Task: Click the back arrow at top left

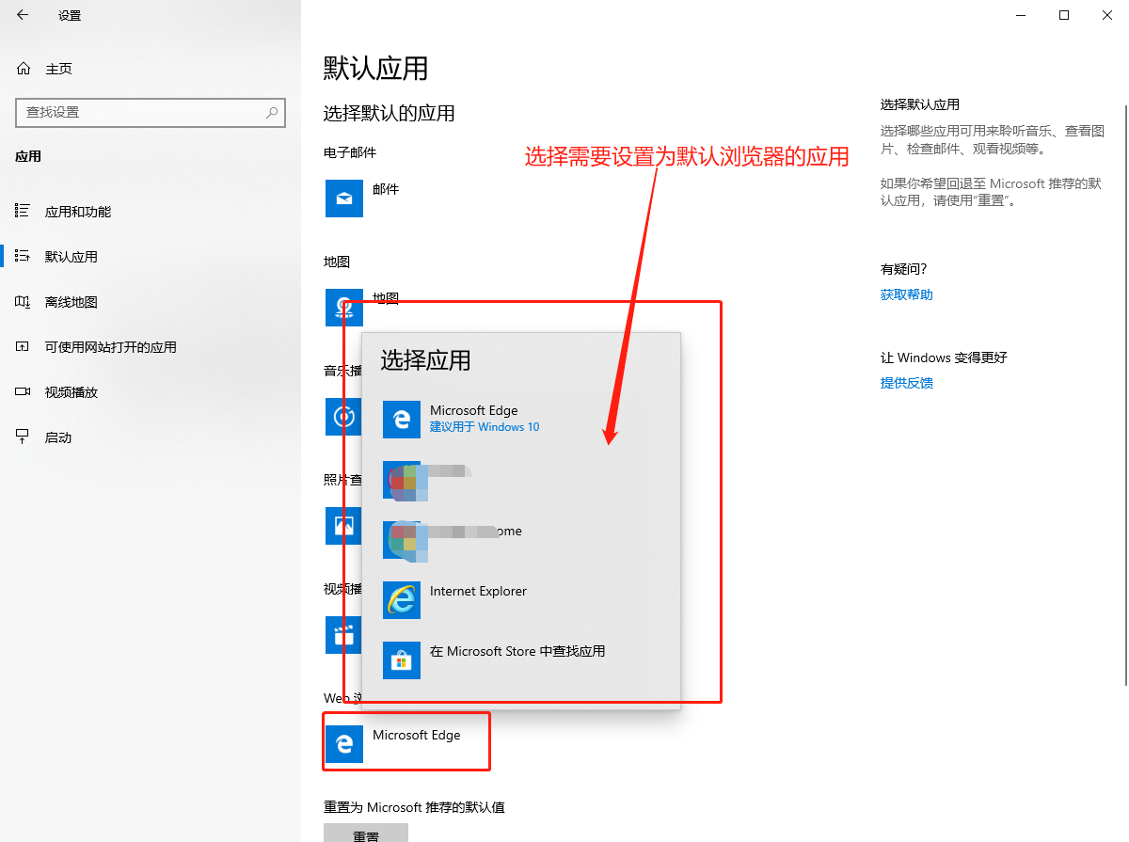Action: [x=21, y=15]
